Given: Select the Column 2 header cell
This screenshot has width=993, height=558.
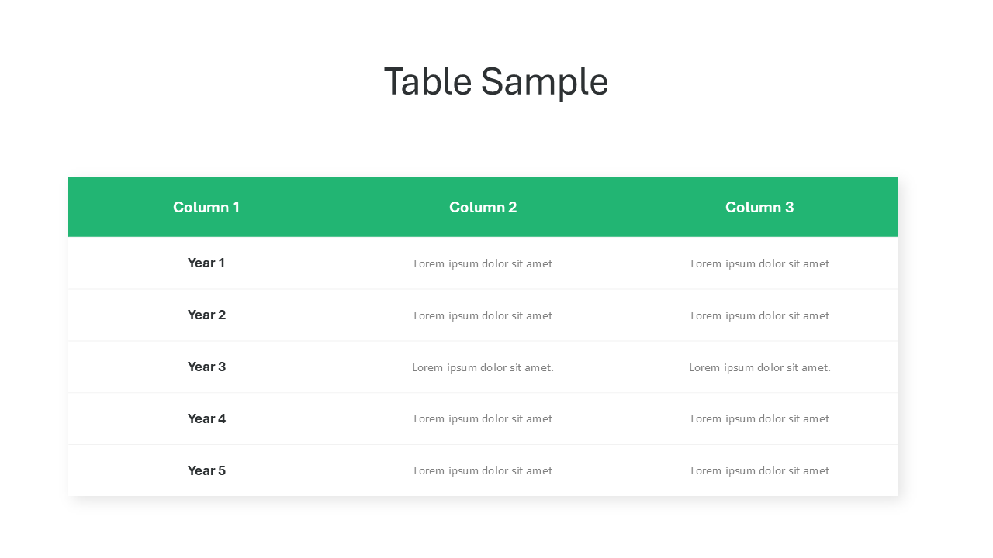Looking at the screenshot, I should click(483, 207).
